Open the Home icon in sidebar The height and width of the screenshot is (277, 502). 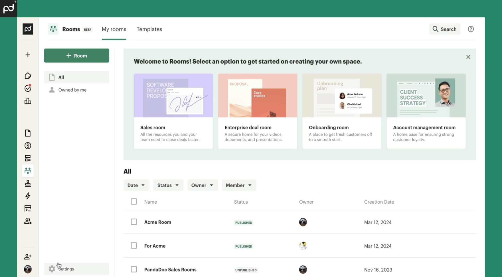point(28,76)
